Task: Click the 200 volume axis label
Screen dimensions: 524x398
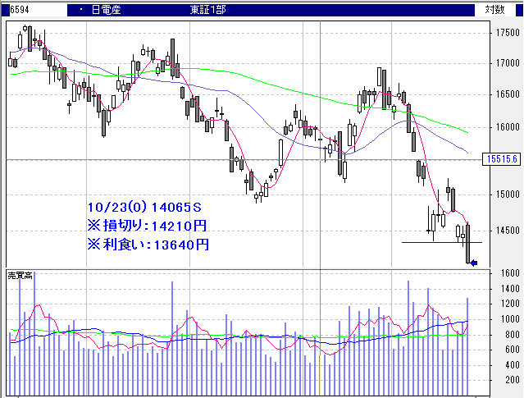Action: [x=513, y=380]
